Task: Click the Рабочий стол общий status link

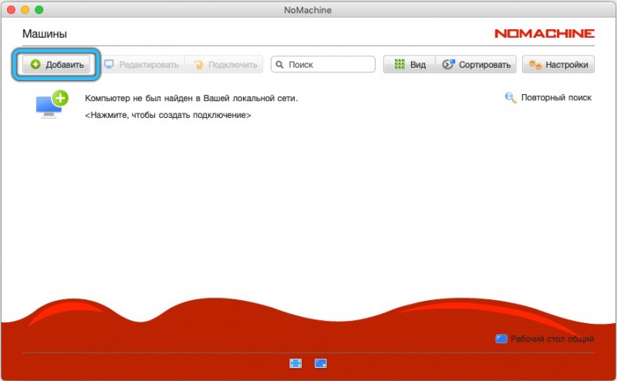Action: point(552,339)
